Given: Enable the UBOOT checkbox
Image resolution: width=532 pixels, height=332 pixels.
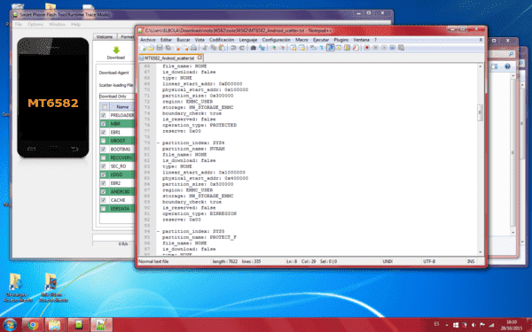Looking at the screenshot, I should click(104, 141).
